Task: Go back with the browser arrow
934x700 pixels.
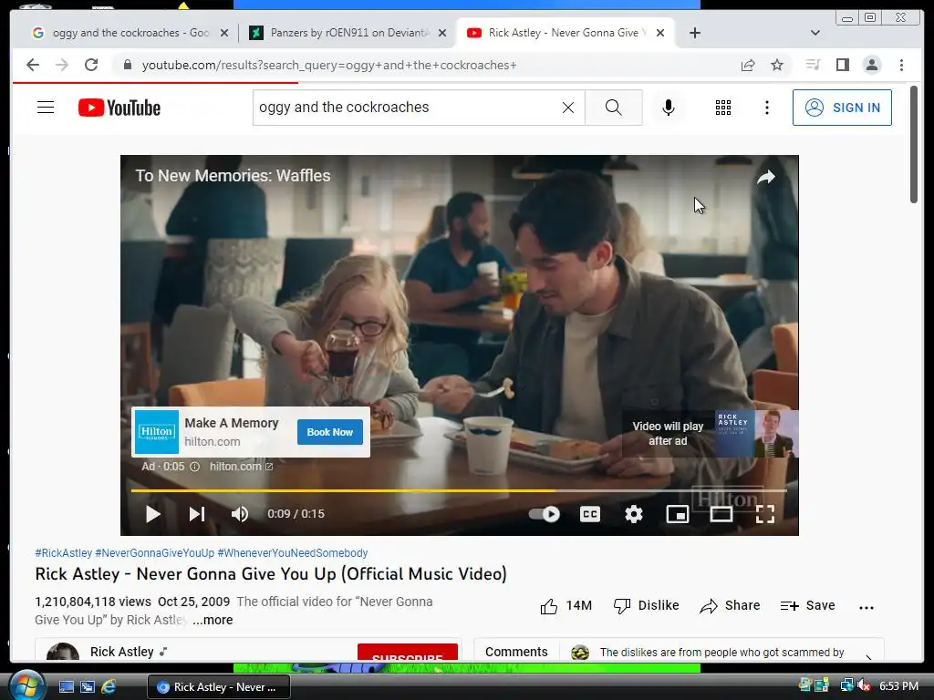Action: point(33,65)
